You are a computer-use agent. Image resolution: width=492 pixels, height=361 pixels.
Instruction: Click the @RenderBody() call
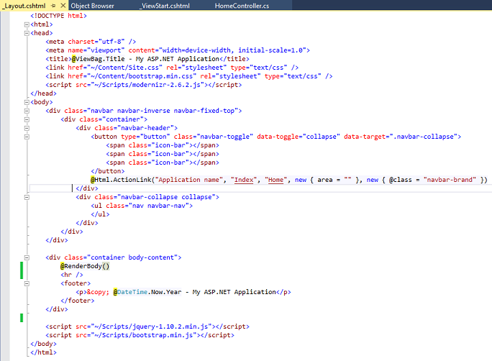[85, 266]
